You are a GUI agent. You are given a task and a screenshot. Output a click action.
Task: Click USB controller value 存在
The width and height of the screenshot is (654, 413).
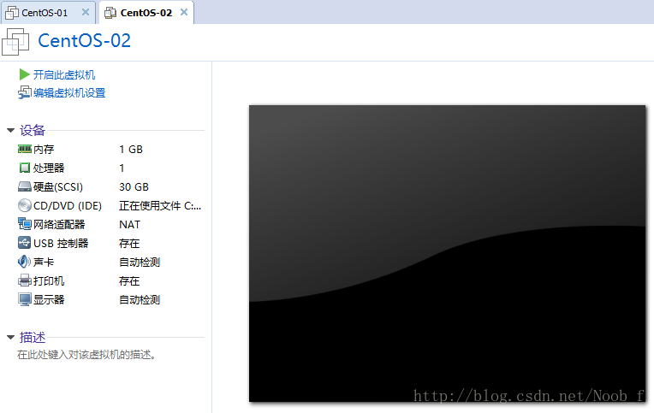(129, 244)
